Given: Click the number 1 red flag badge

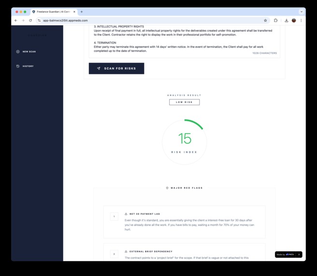Looking at the screenshot, I should (114, 217).
